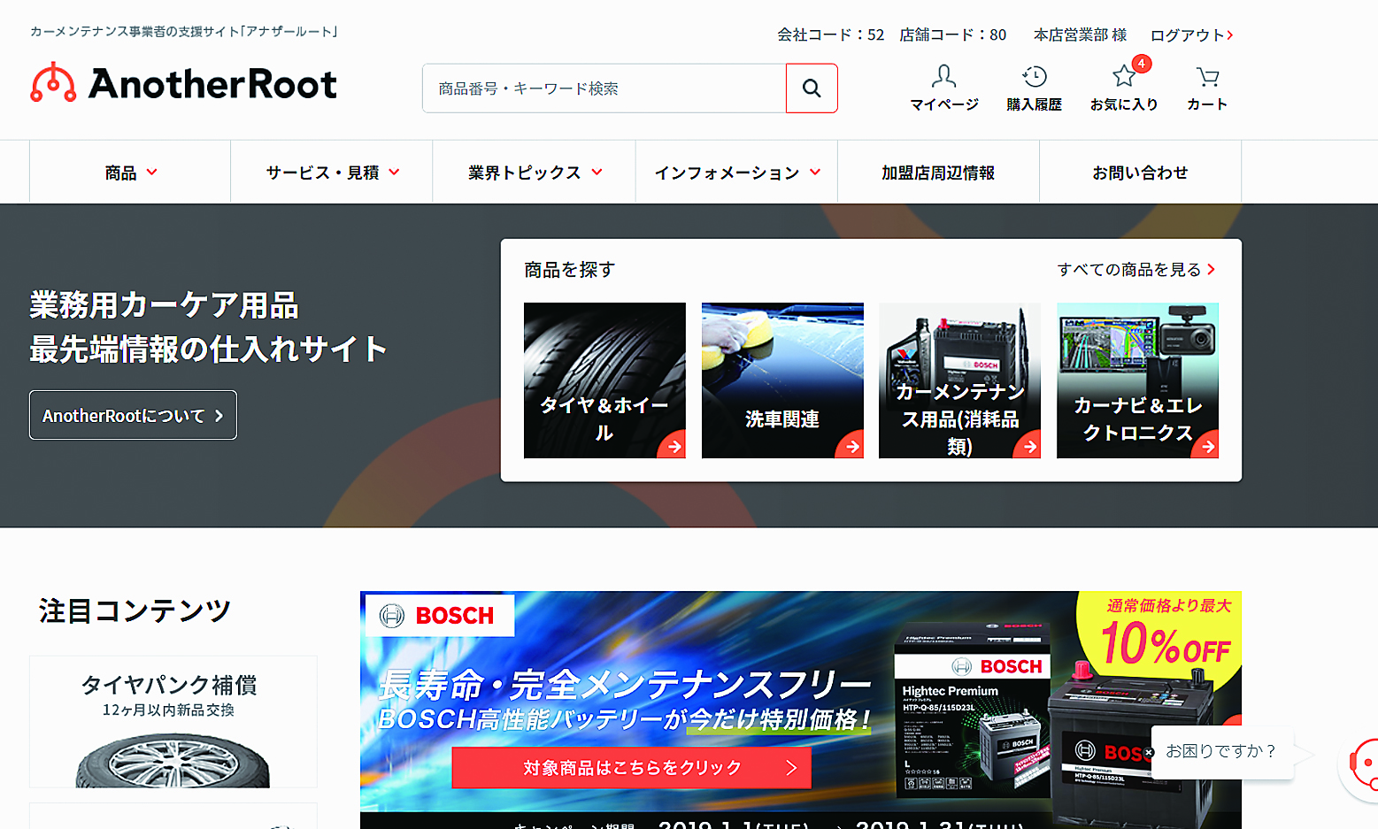Open the お問い合わせ menu item

1140,173
